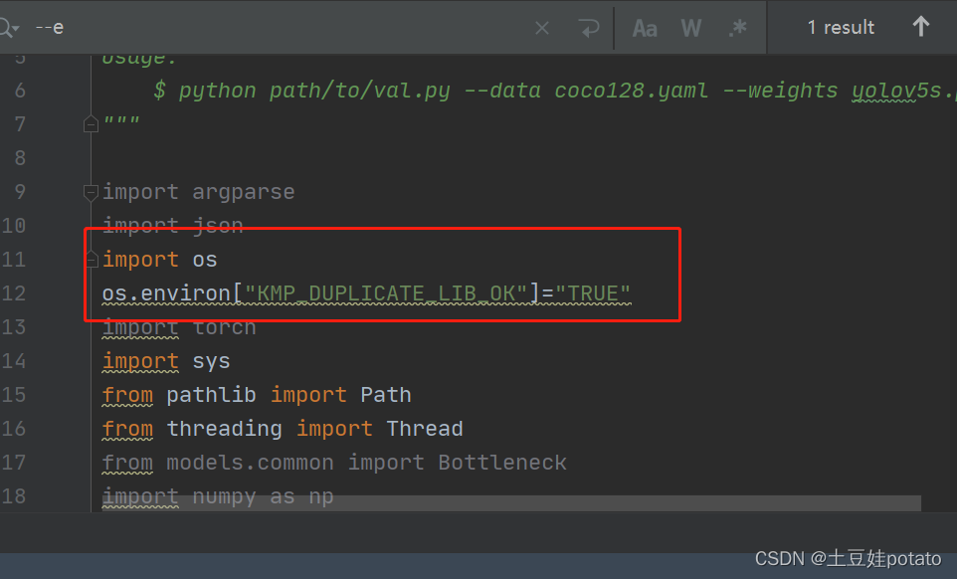Open the search history dropdown magnifier
Viewport: 957px width, 579px height.
[9, 28]
